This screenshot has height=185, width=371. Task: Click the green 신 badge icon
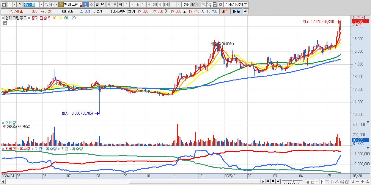point(61,4)
